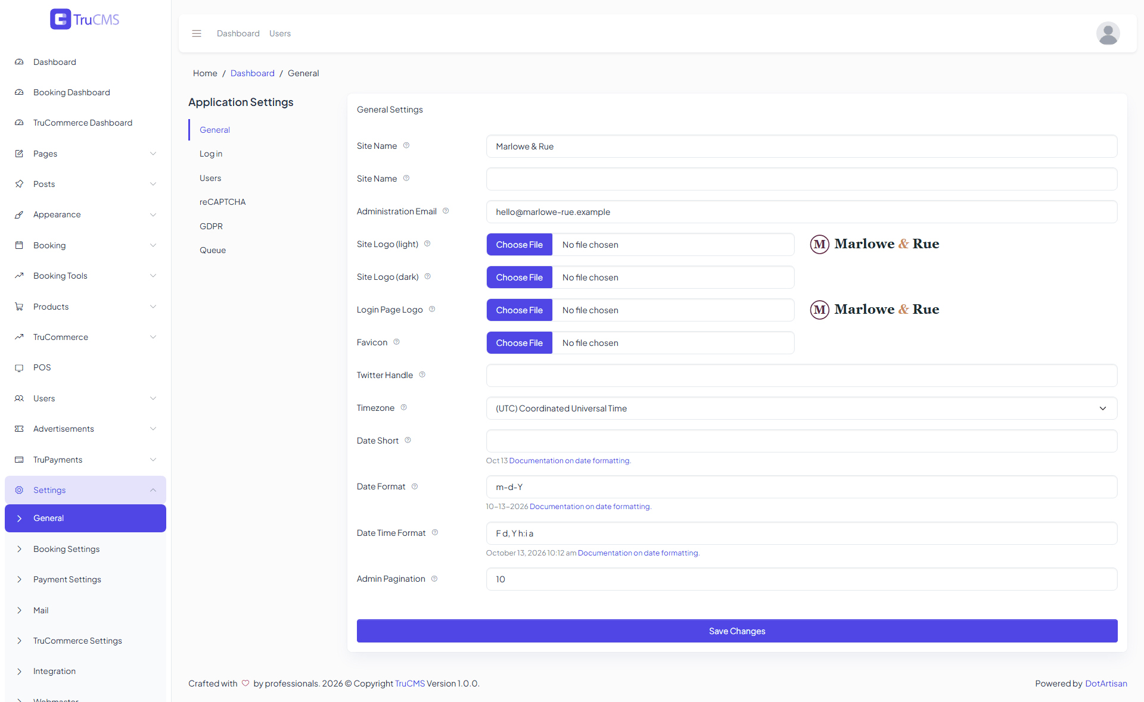This screenshot has width=1144, height=702.
Task: Click help icon beside Administration Email
Action: click(x=446, y=211)
